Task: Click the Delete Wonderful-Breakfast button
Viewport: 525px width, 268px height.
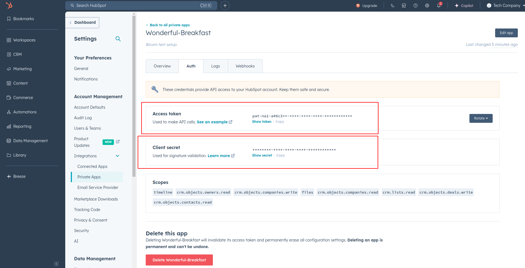Action: [x=179, y=260]
